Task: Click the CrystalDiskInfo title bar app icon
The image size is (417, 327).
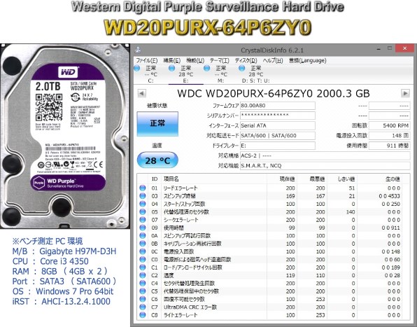Action: click(x=138, y=50)
